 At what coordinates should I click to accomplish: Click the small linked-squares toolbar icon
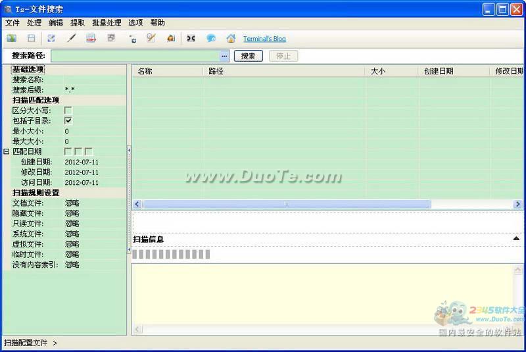click(133, 39)
